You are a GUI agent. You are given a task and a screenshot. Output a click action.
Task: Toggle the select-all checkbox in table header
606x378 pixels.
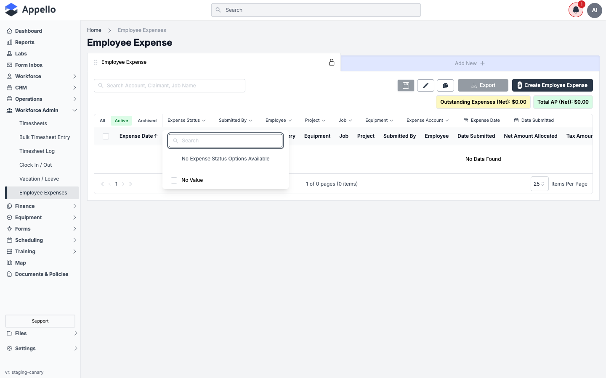point(106,136)
